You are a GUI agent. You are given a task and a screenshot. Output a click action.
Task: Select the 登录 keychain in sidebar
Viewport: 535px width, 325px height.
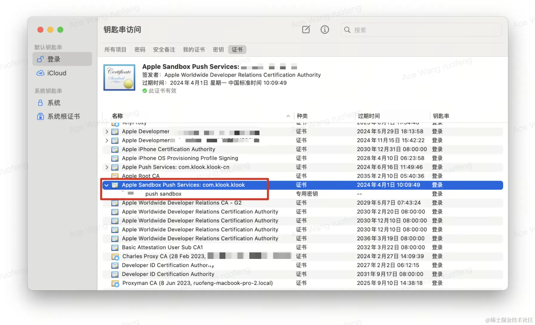[62, 59]
